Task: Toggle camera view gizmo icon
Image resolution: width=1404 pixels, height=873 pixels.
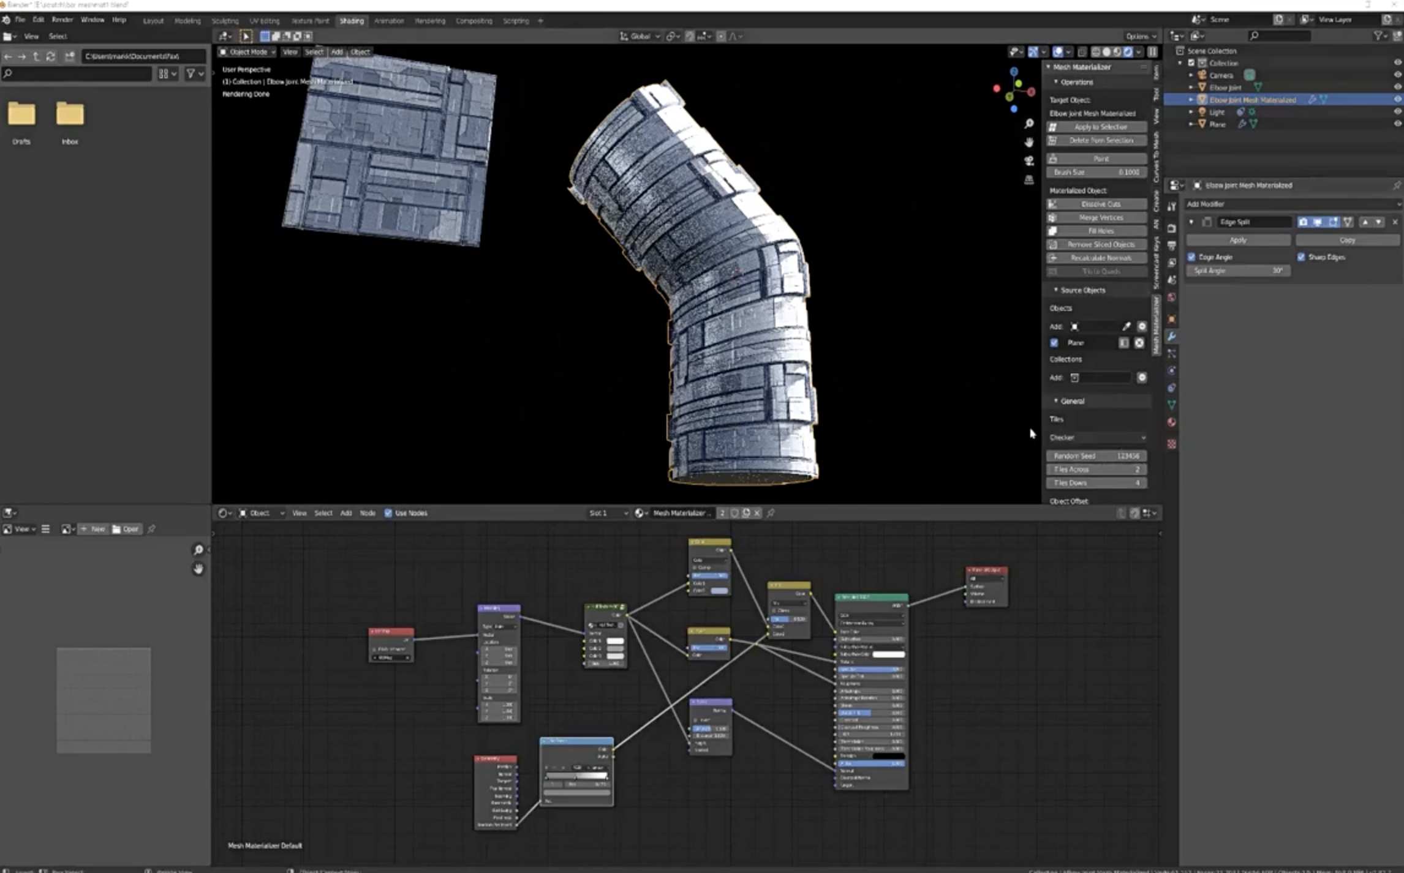Action: pyautogui.click(x=1029, y=160)
